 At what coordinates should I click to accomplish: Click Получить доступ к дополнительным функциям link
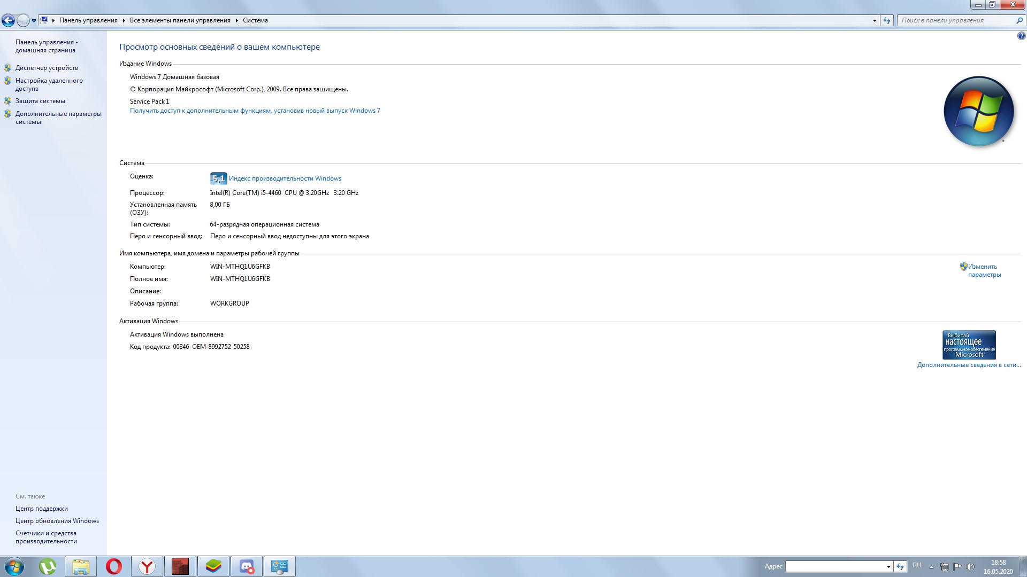pyautogui.click(x=255, y=111)
